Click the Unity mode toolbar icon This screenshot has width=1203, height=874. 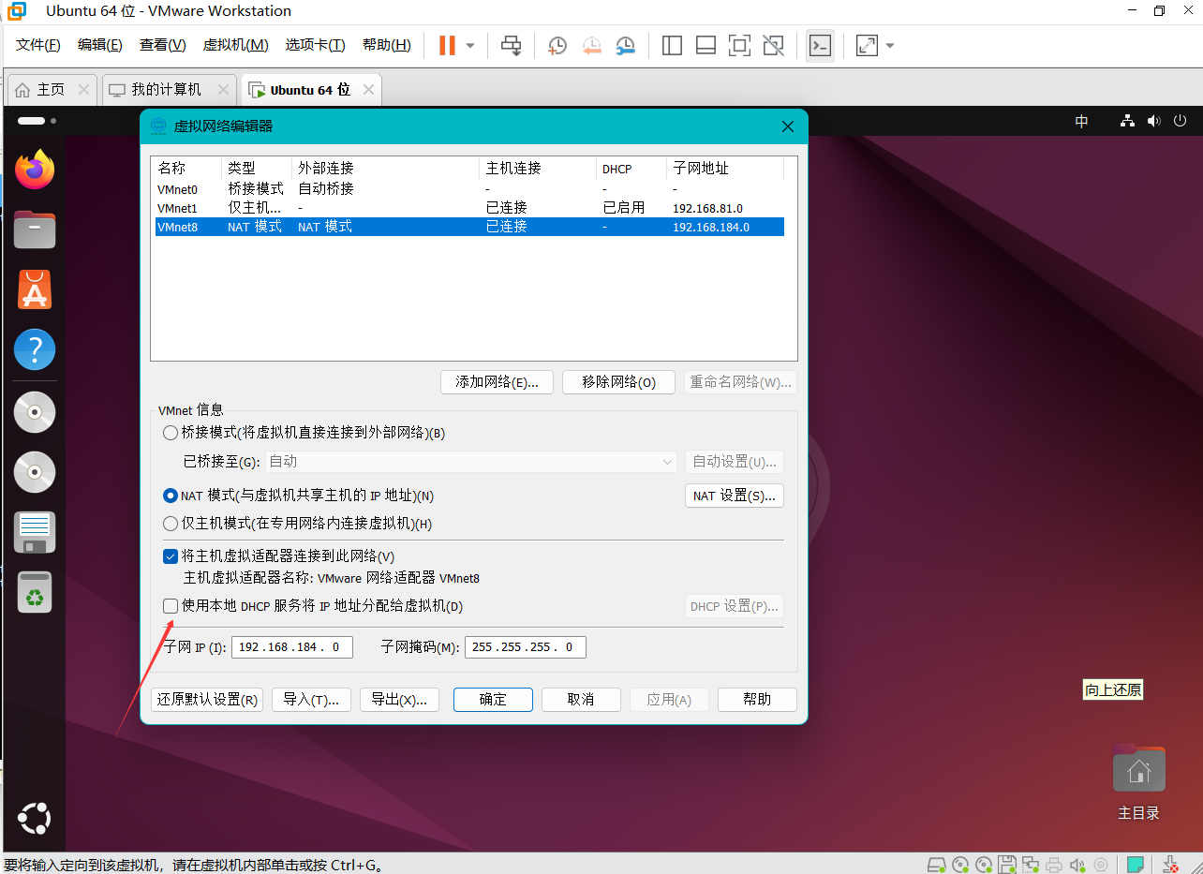773,45
